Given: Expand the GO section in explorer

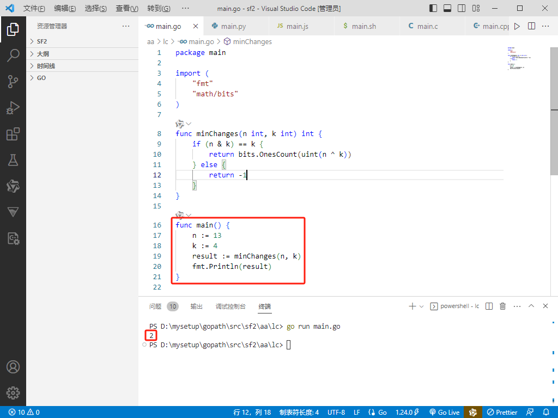Looking at the screenshot, I should pyautogui.click(x=82, y=78).
